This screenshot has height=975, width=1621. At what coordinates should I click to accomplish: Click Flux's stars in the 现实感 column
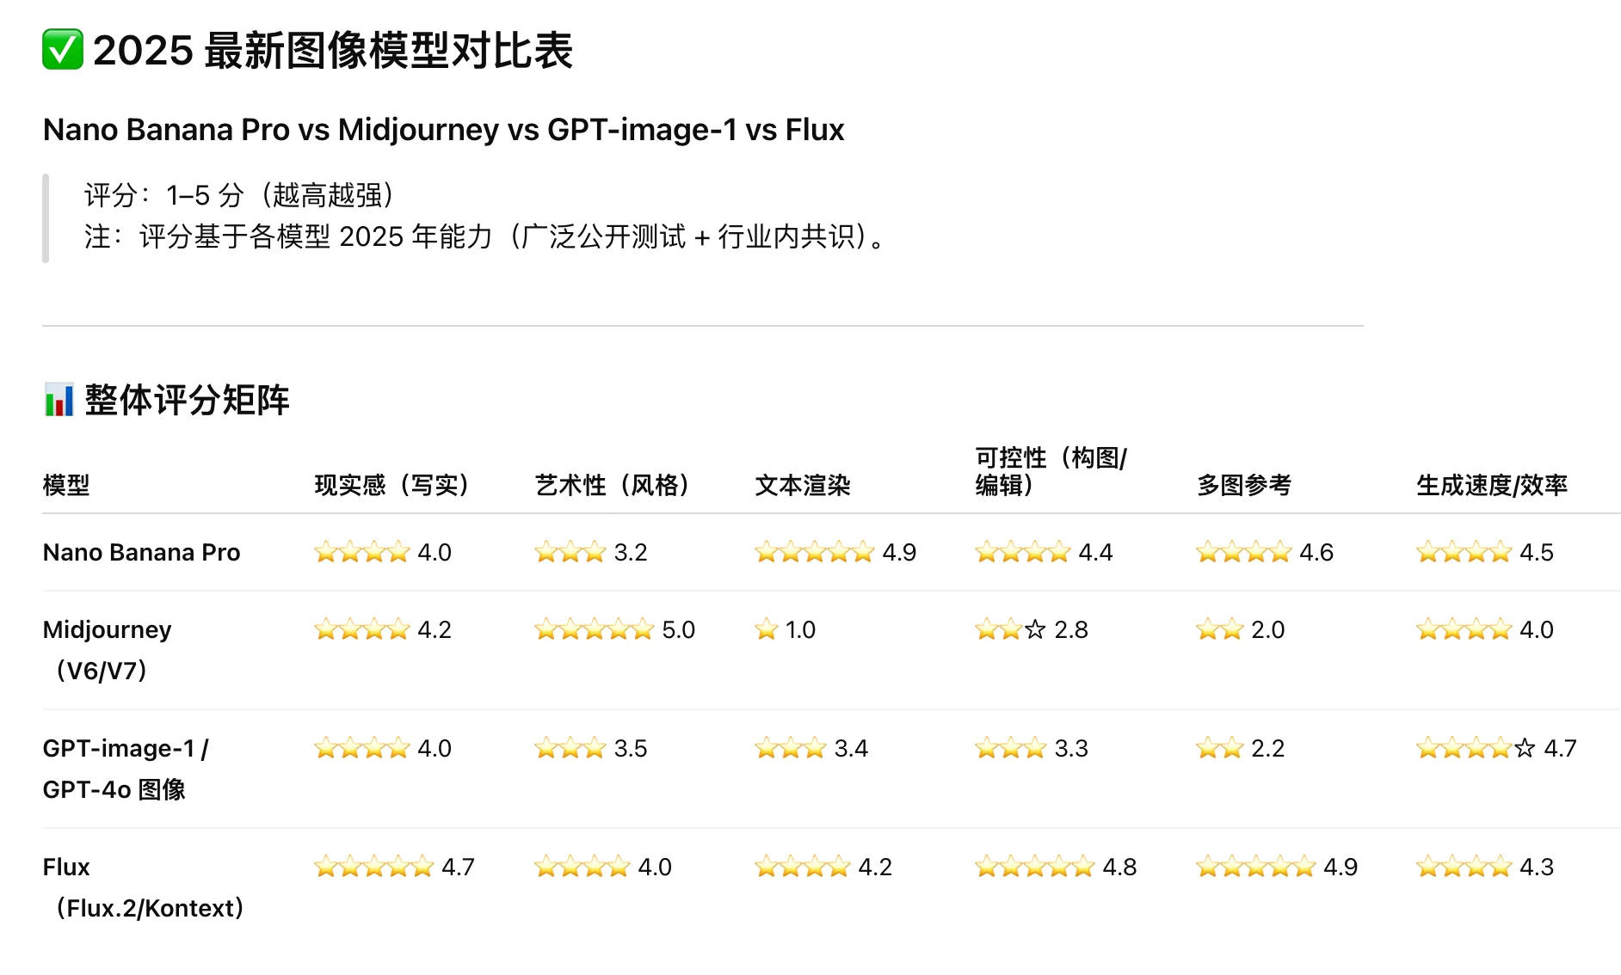click(x=373, y=868)
